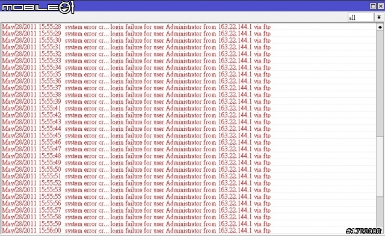
Task: Select the log entry at 15:55:30
Action: point(188,40)
